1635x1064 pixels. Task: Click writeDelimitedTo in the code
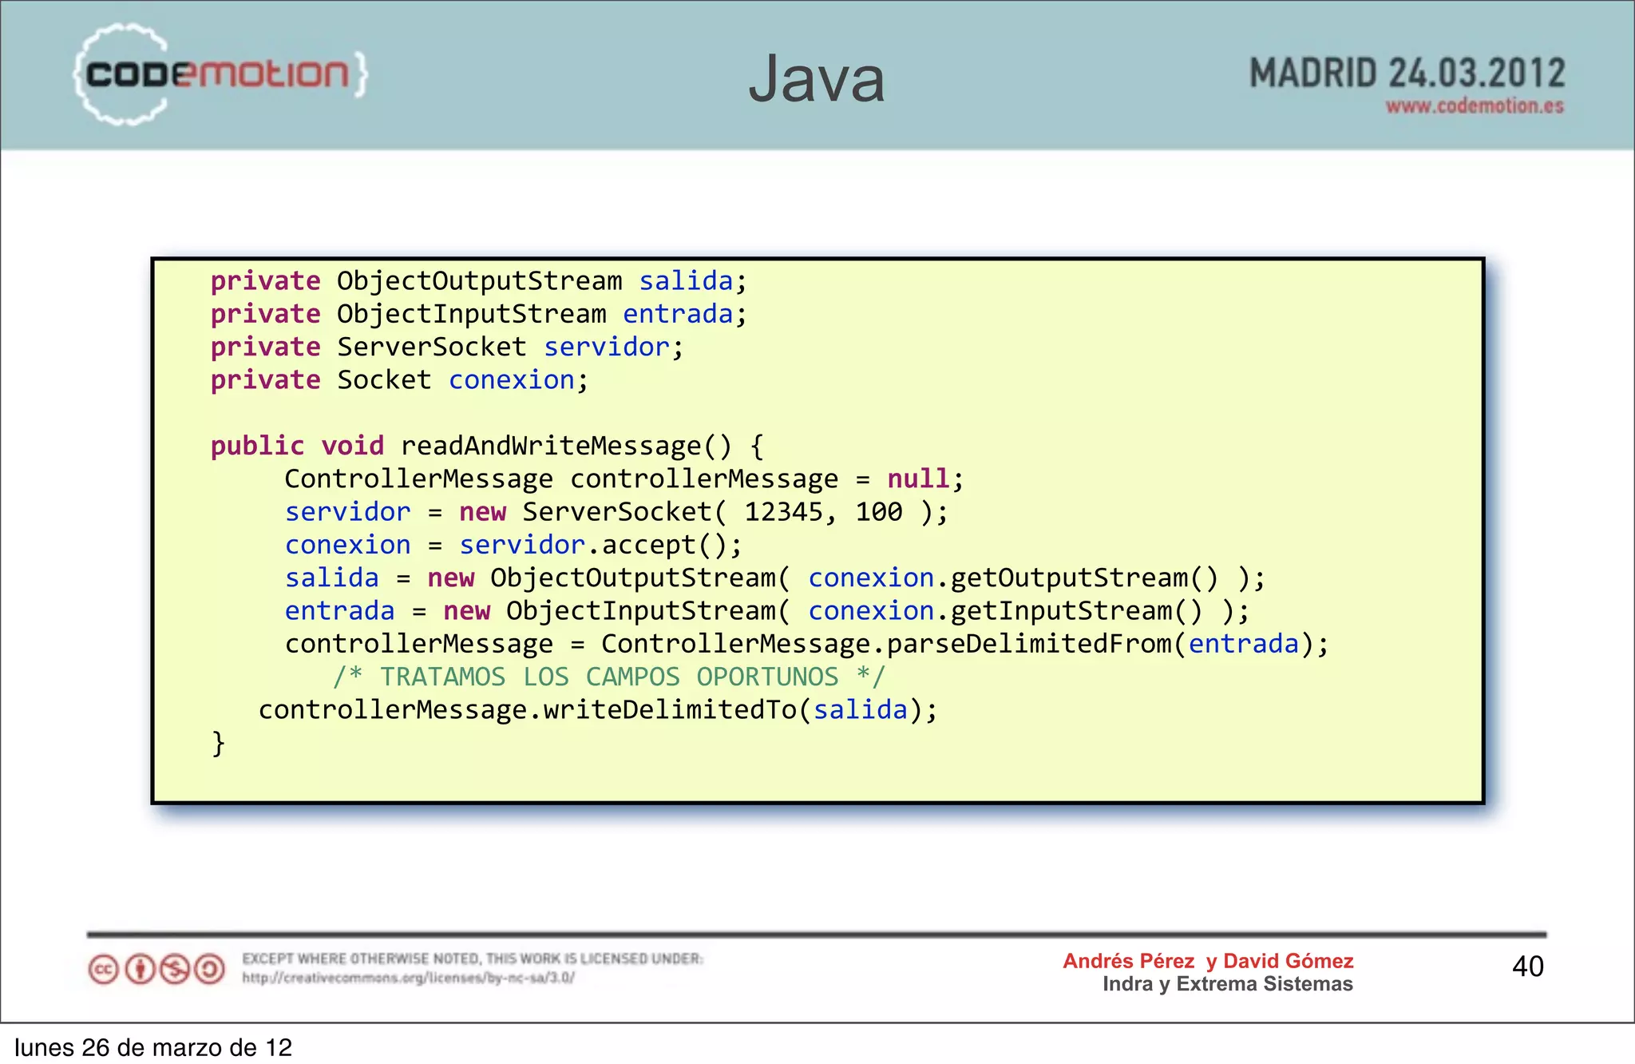[x=670, y=710]
